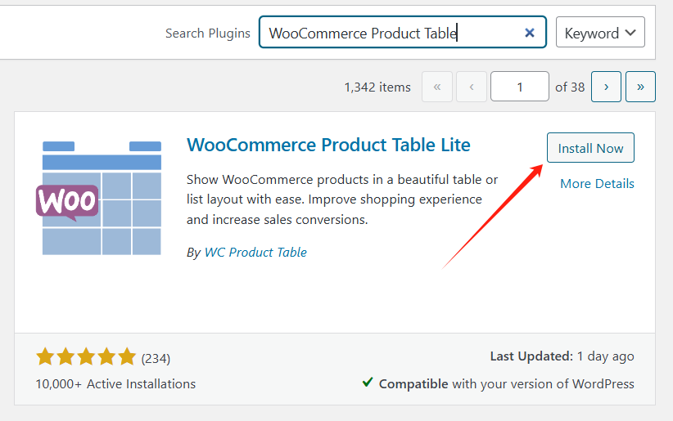Visit the WC Product Table author link
The width and height of the screenshot is (673, 421).
[255, 252]
